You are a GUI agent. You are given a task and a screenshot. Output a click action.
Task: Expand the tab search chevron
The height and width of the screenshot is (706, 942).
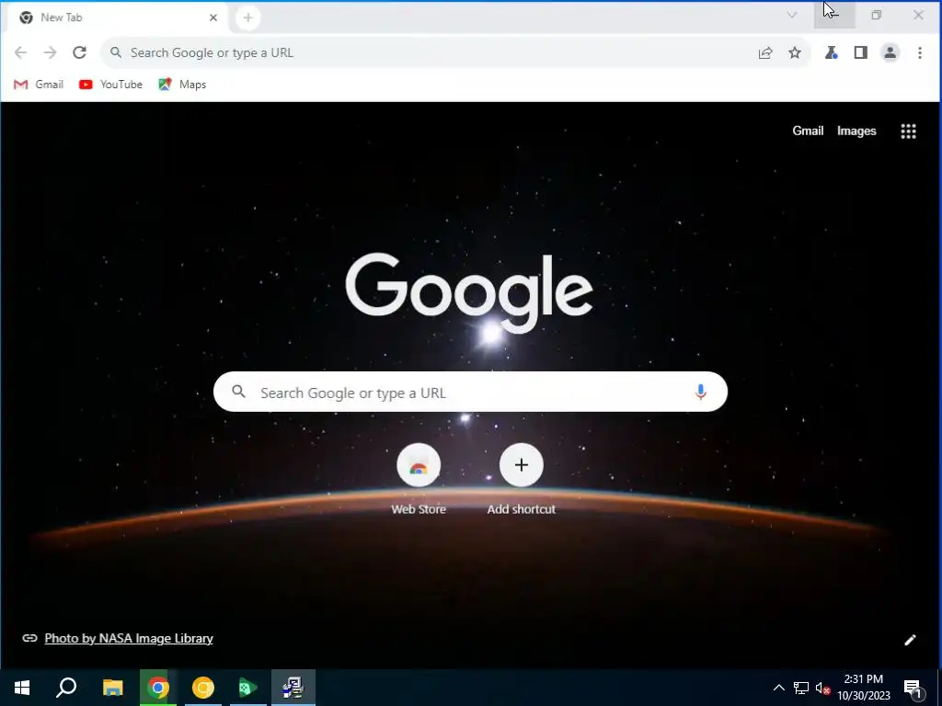click(791, 15)
